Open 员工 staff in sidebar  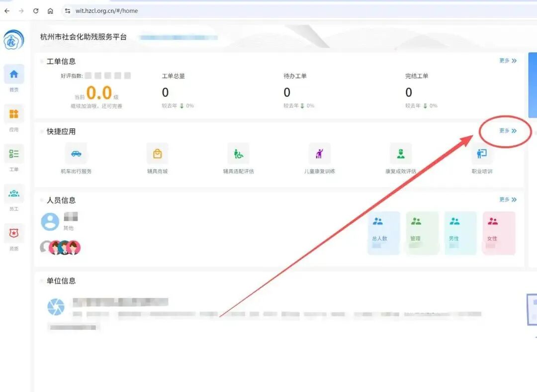click(14, 197)
